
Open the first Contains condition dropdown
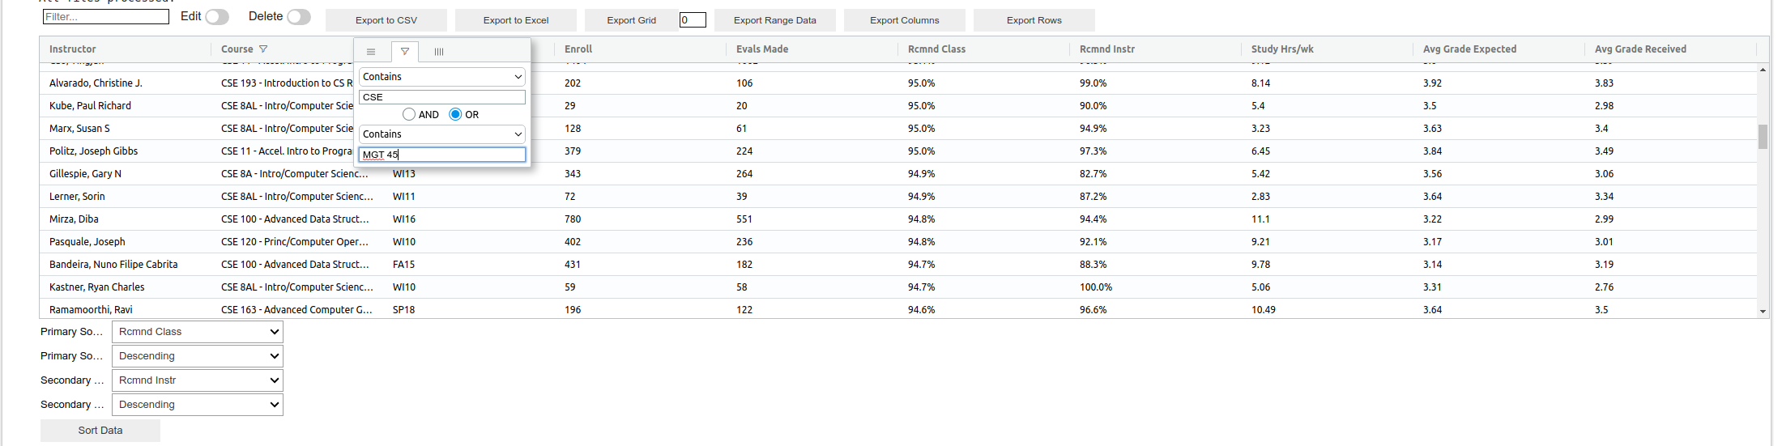click(x=442, y=77)
